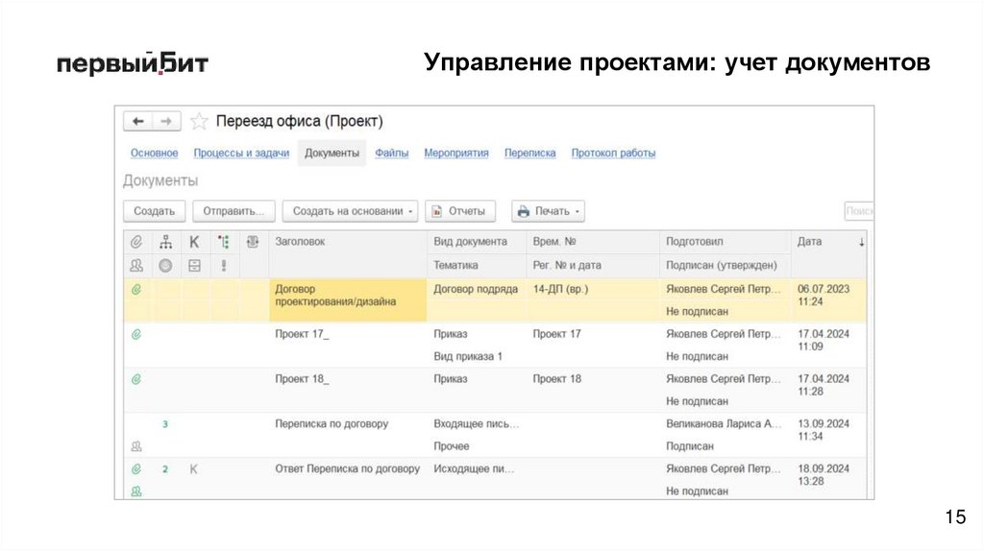Click Врем. № column header

coord(554,241)
